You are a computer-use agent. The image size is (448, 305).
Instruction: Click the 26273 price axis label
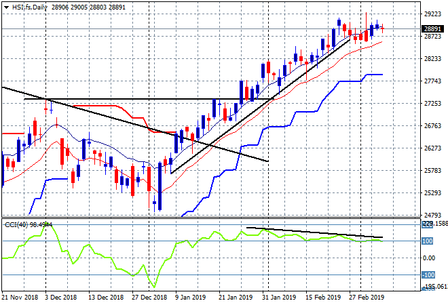[432, 148]
